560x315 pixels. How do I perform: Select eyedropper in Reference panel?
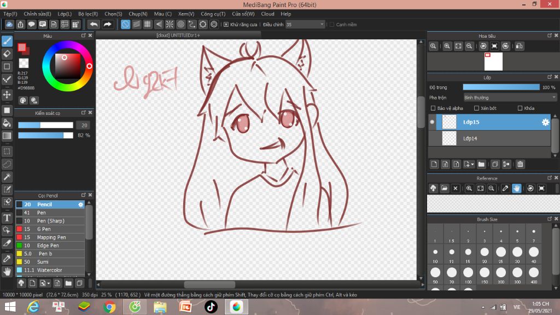pyautogui.click(x=505, y=188)
